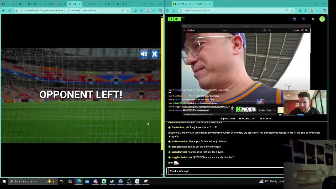Mute the active penalty kick tab audio
The image size is (336, 189).
(x=74, y=4)
